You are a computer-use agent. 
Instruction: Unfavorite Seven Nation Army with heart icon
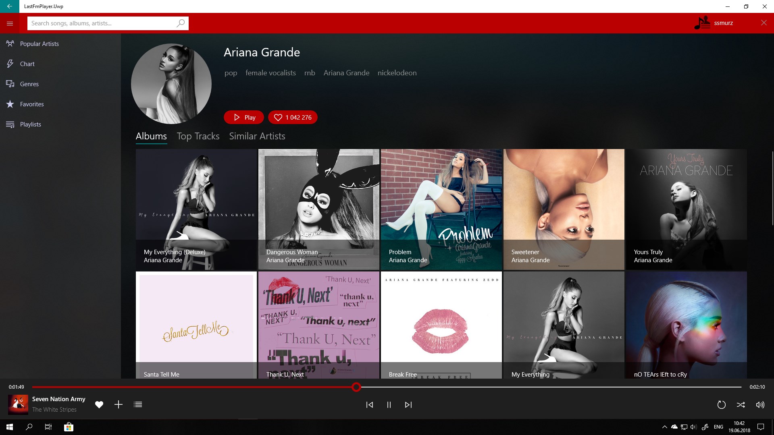point(99,404)
